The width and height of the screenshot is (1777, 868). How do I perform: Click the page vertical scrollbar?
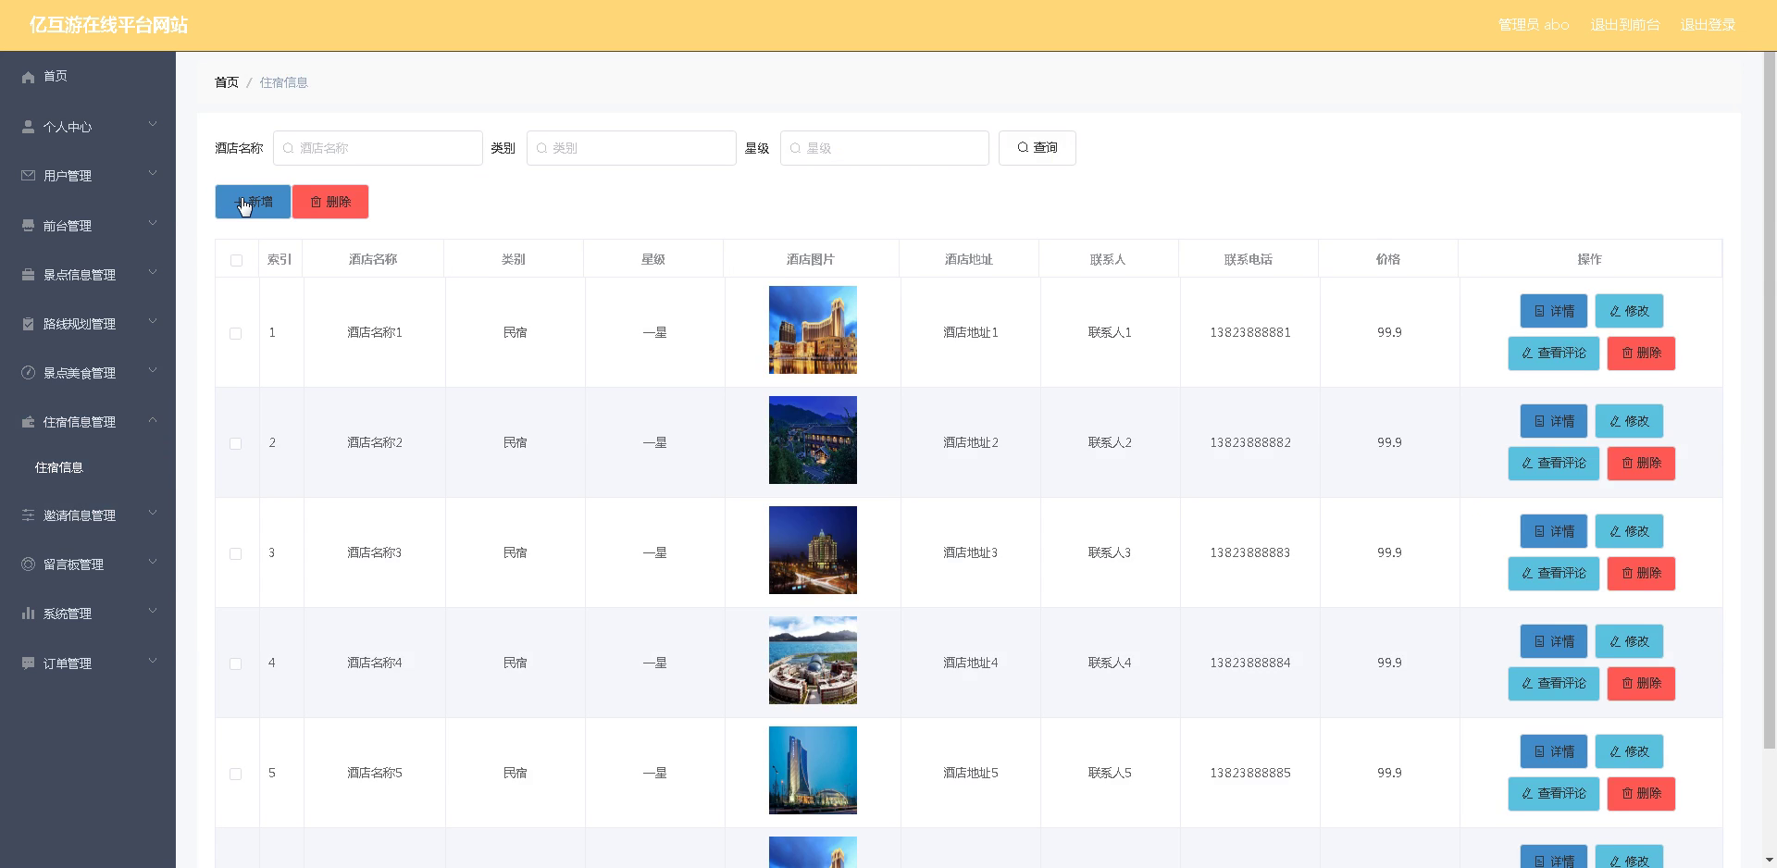[x=1770, y=398]
